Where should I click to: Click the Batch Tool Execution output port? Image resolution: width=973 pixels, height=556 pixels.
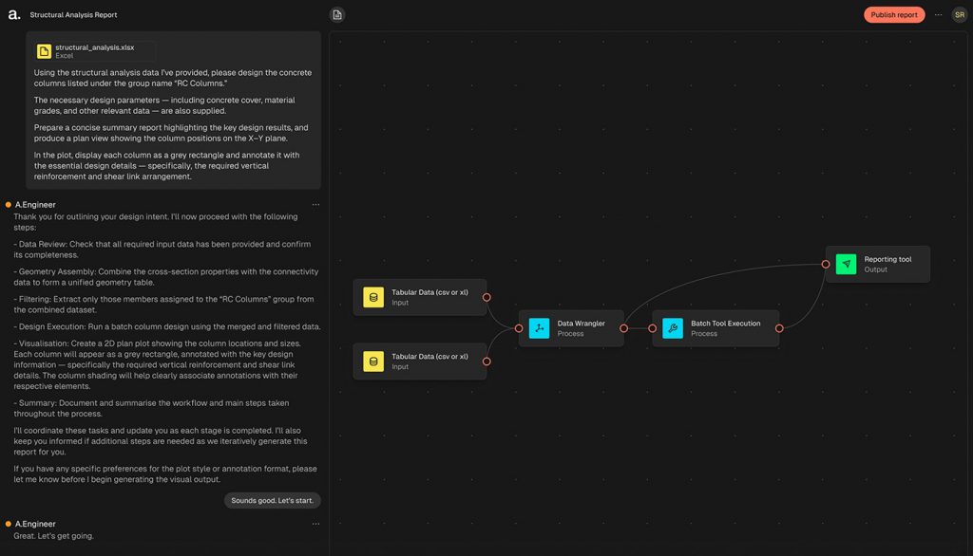click(x=779, y=328)
